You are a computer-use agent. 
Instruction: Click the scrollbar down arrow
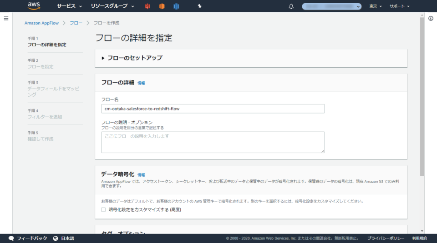pyautogui.click(x=422, y=231)
